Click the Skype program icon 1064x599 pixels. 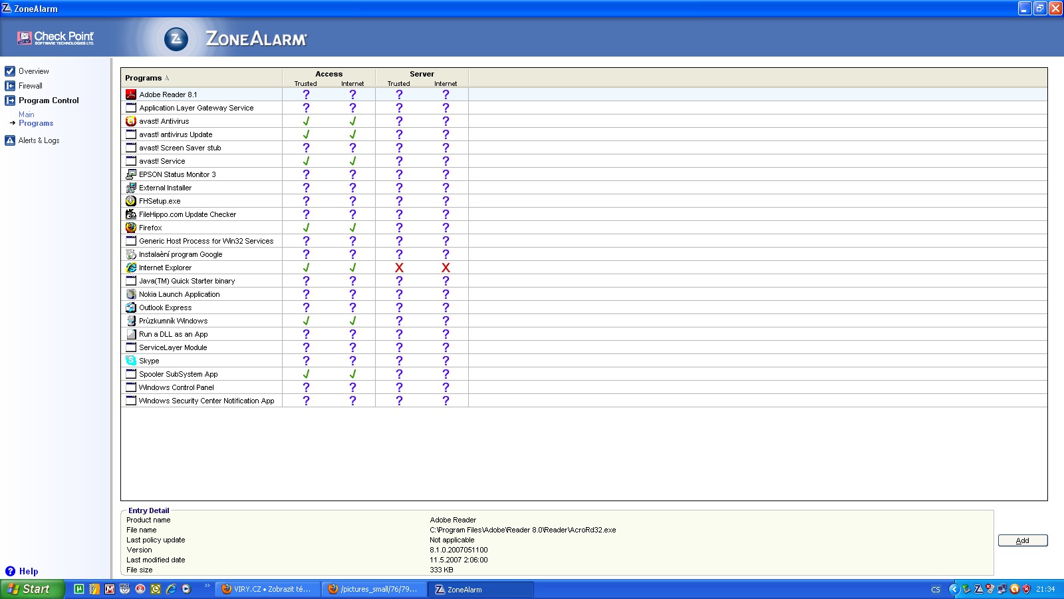pyautogui.click(x=131, y=361)
